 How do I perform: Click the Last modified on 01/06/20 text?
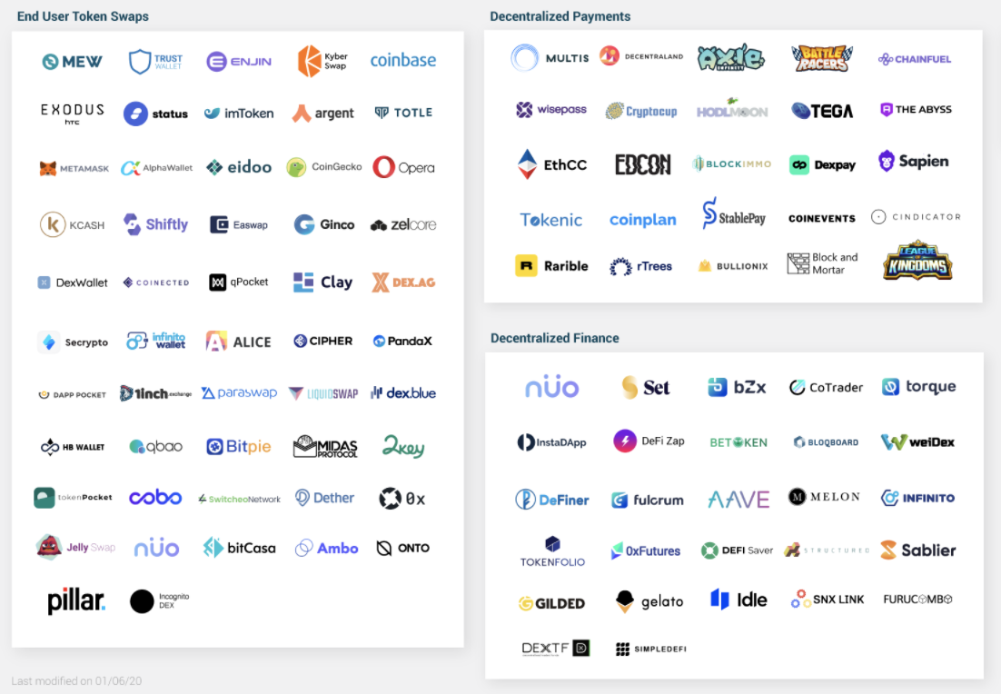[x=76, y=680]
